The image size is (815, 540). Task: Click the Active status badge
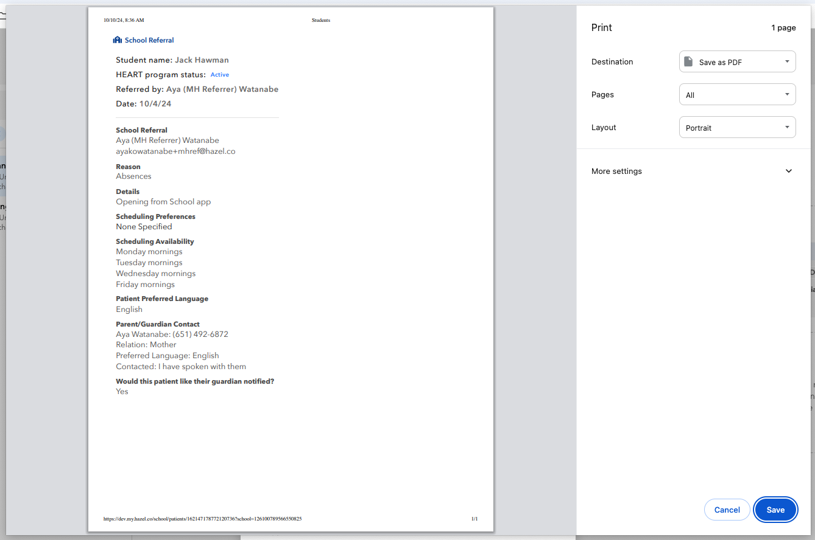(x=220, y=75)
